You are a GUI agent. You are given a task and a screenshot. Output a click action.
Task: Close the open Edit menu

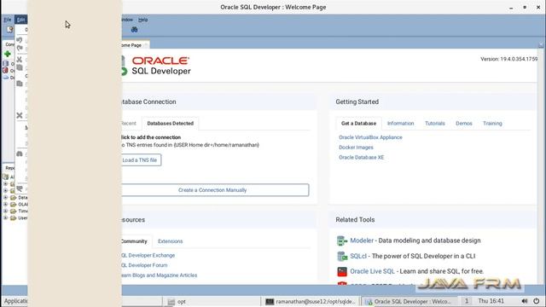point(20,20)
